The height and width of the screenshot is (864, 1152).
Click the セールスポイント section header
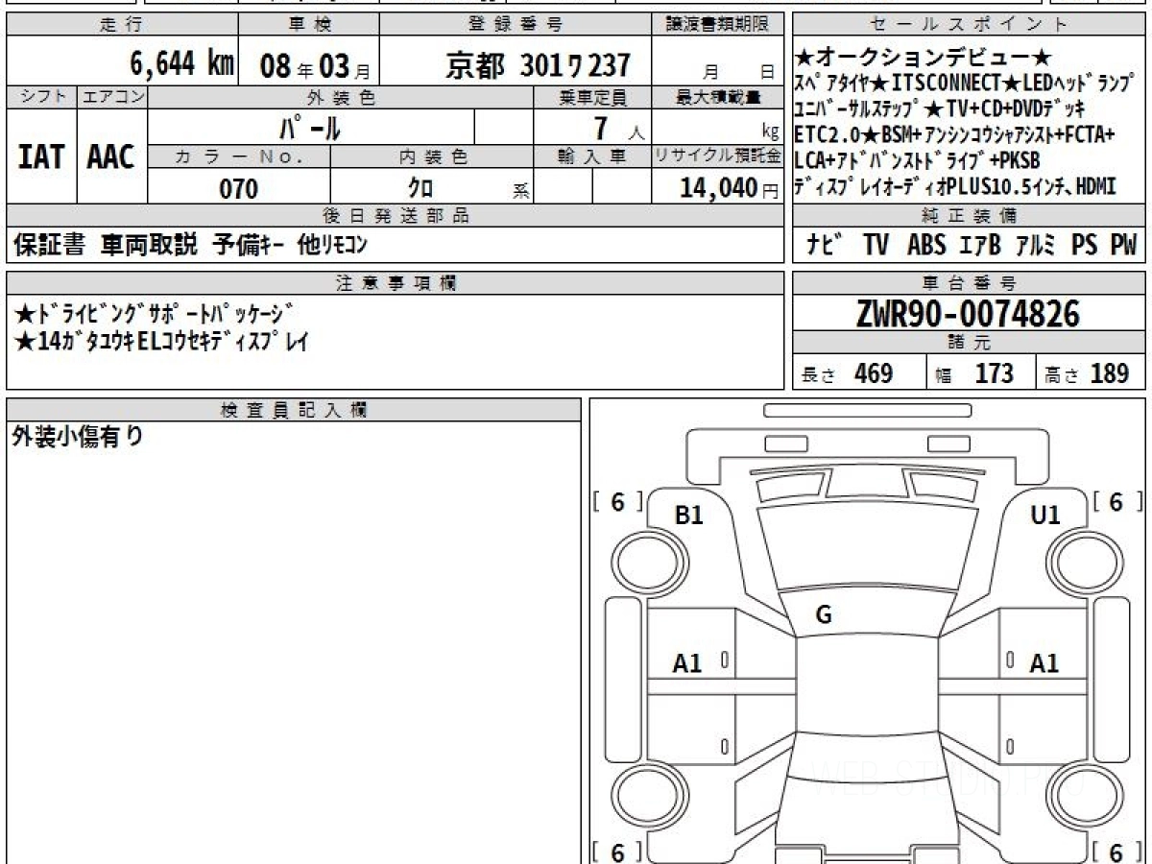pyautogui.click(x=968, y=25)
